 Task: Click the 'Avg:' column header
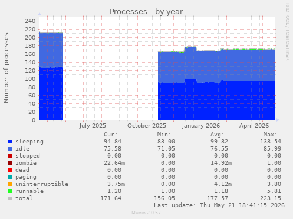218,135
